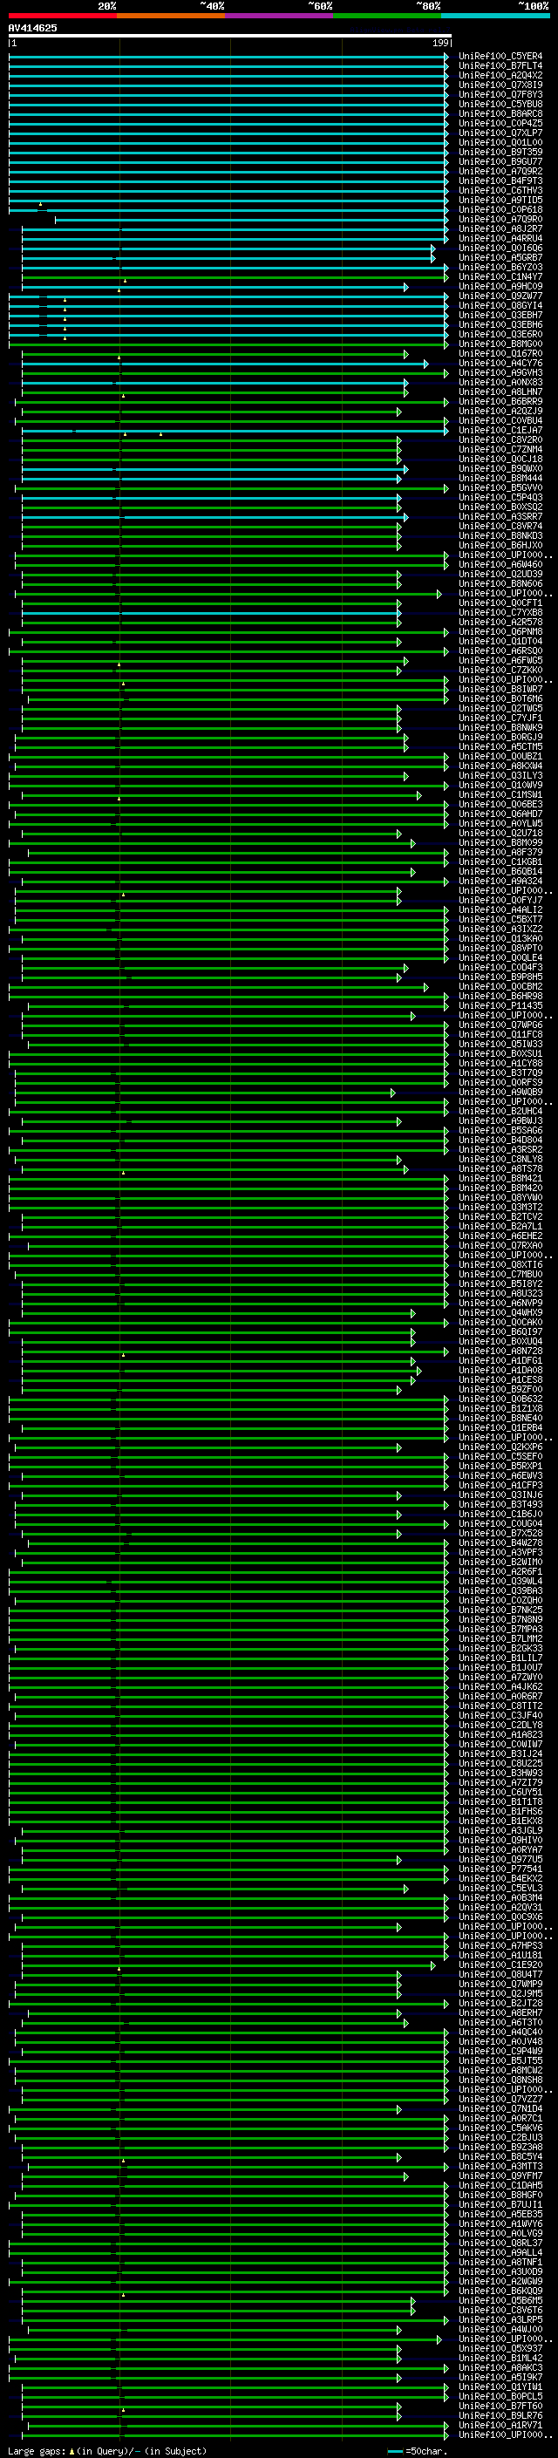This screenshot has height=2458, width=558.
Task: Open UniRef100_B8MG00 hit
Action: coord(500,344)
